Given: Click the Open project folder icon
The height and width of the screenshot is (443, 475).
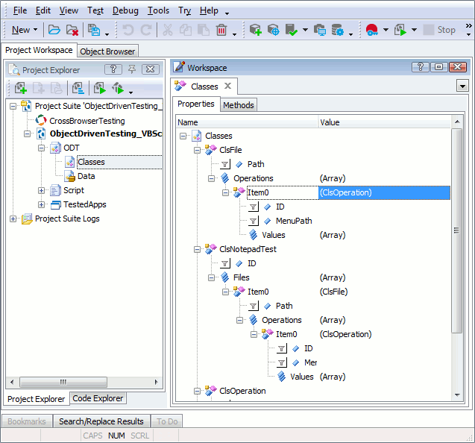Looking at the screenshot, I should (54, 30).
